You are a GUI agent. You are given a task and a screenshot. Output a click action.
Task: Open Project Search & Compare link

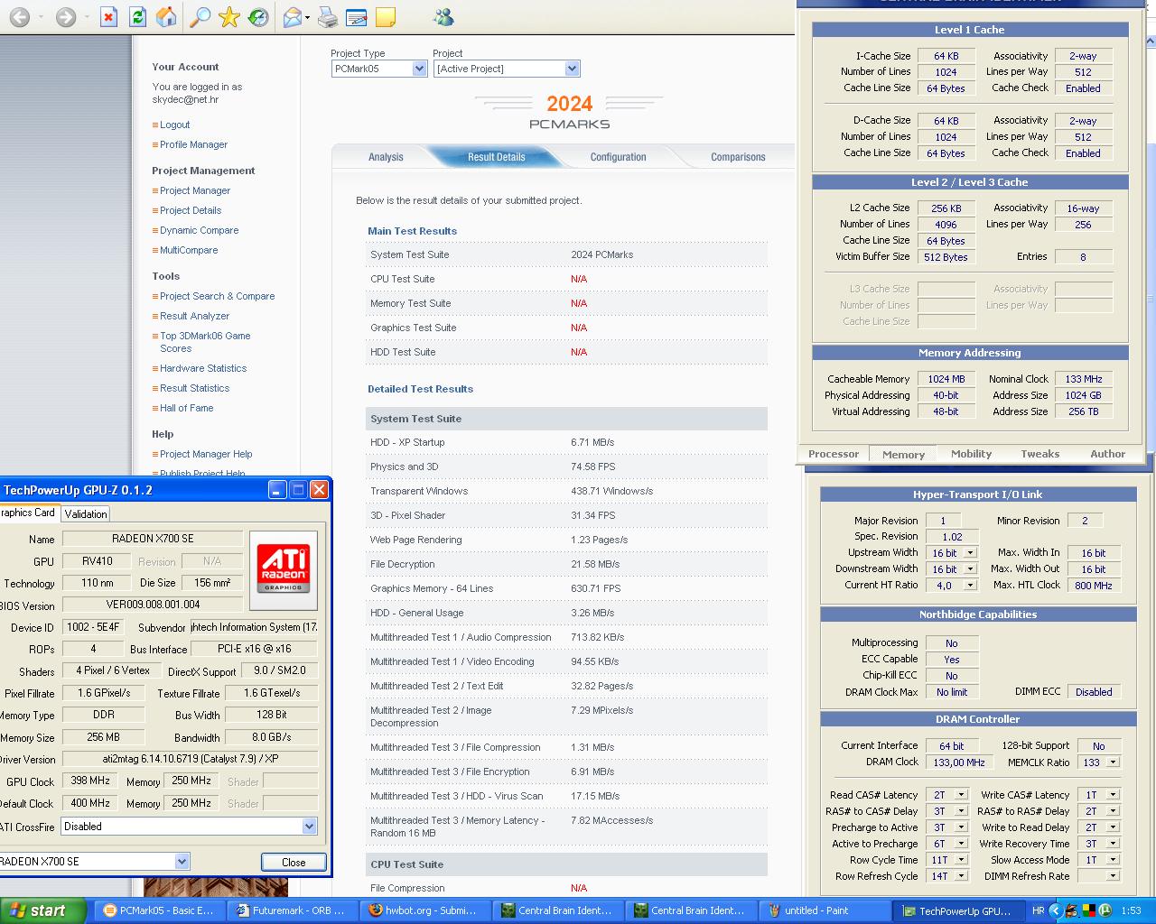tap(217, 296)
